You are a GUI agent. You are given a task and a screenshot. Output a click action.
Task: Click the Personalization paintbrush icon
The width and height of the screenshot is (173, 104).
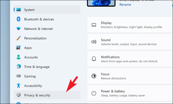point(18,38)
